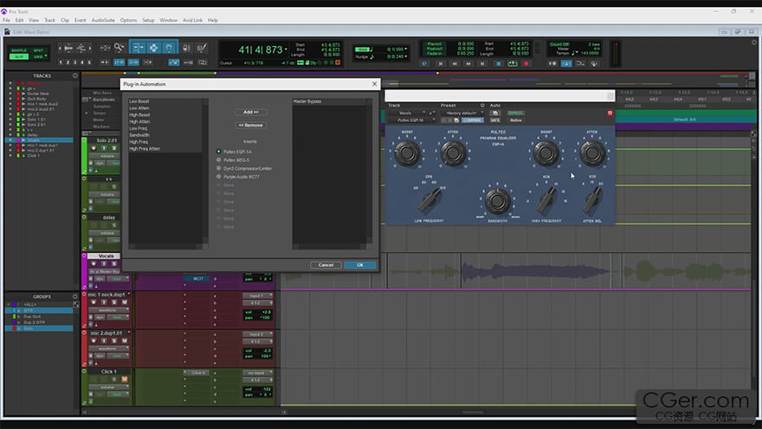Viewport: 762px width, 429px height.
Task: Select the Trim tool in toolbar
Action: 139,48
